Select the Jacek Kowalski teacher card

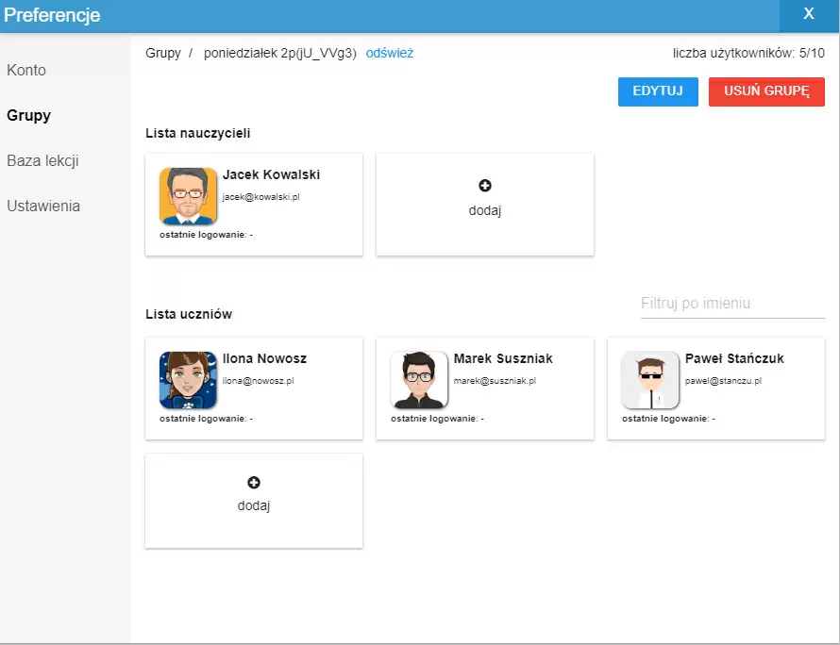coord(253,204)
